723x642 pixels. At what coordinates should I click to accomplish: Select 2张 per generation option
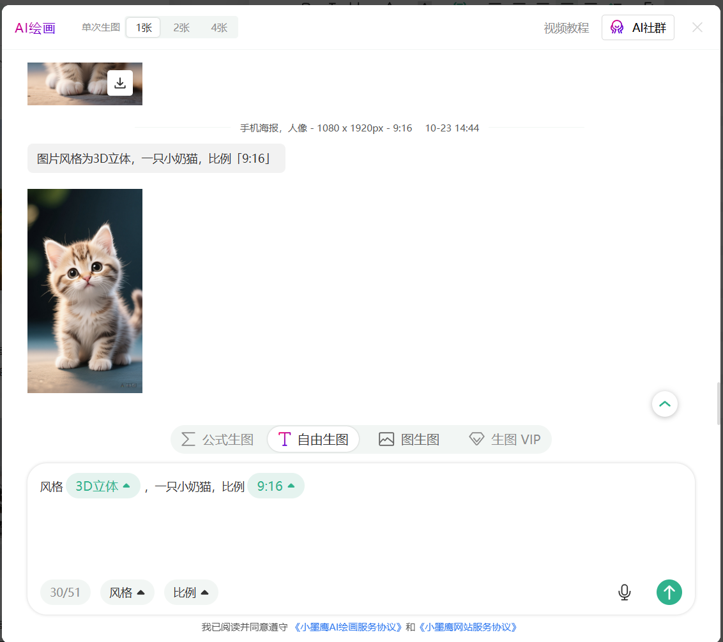point(181,27)
